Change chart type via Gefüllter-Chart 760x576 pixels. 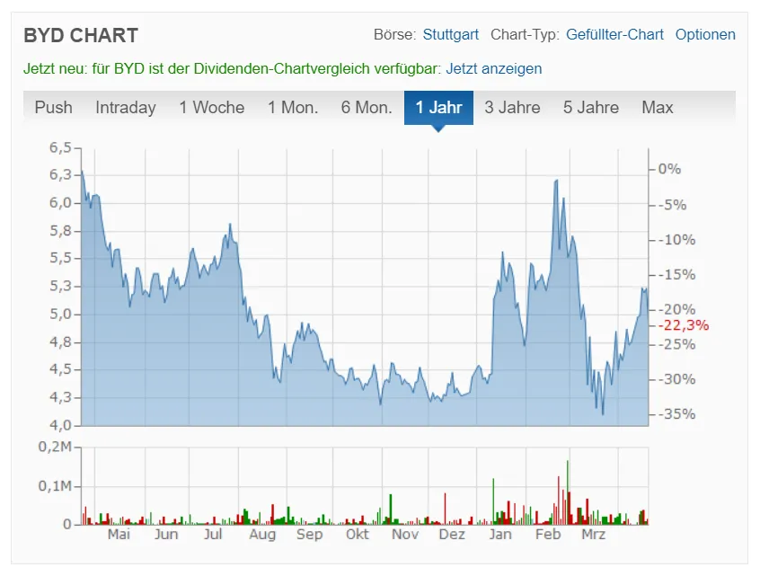pos(614,35)
